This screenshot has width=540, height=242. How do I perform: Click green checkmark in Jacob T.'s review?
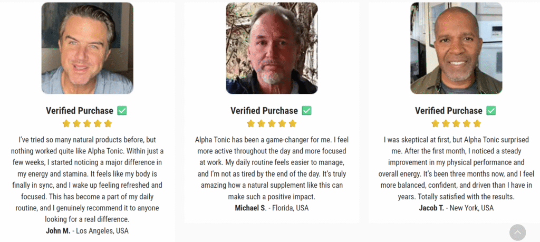point(491,111)
